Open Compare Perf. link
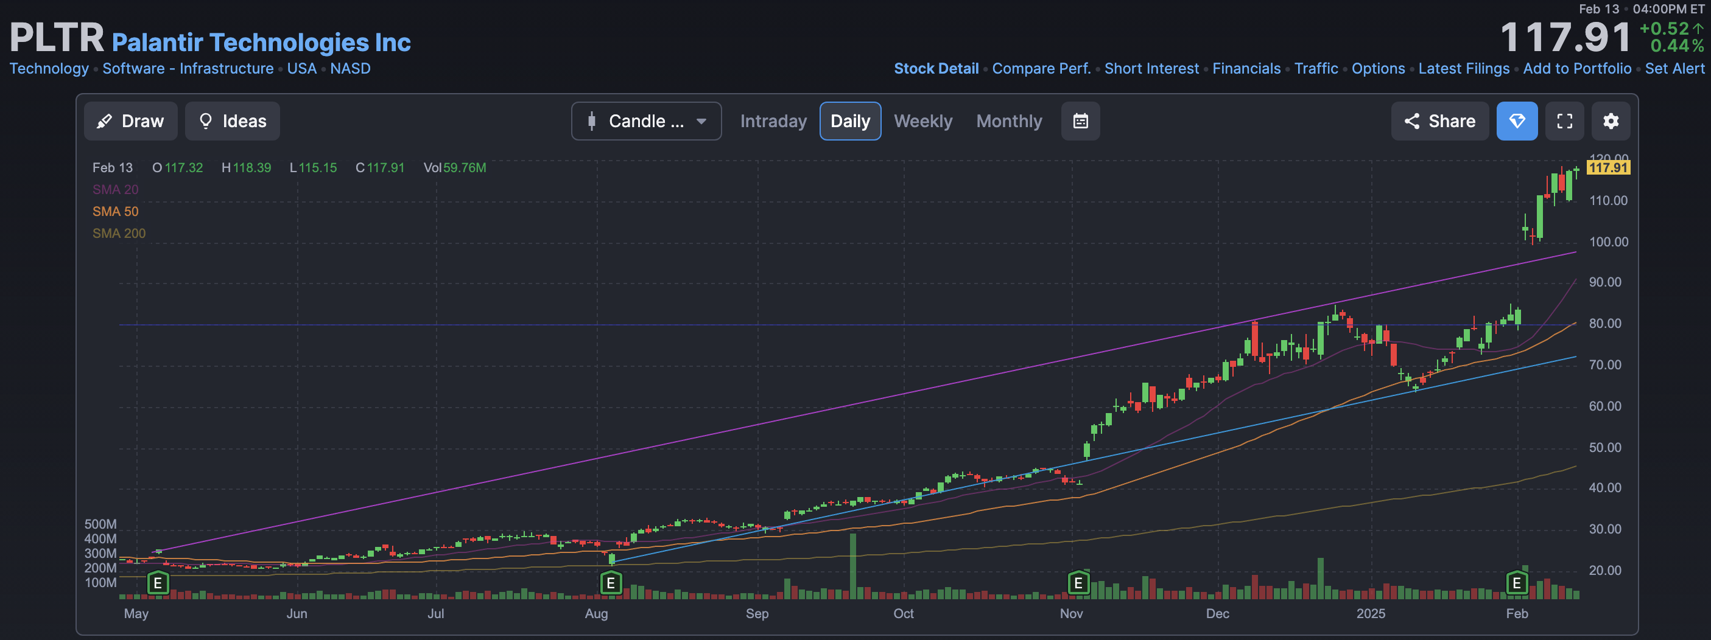This screenshot has width=1711, height=640. click(x=1041, y=68)
